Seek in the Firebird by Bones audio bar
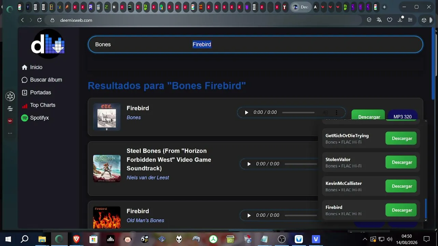The width and height of the screenshot is (438, 246). [298, 112]
